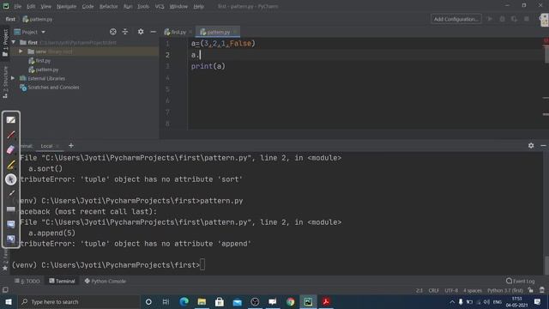Image resolution: width=549 pixels, height=309 pixels.
Task: Collapse the 'first' project root folder
Action: click(14, 42)
